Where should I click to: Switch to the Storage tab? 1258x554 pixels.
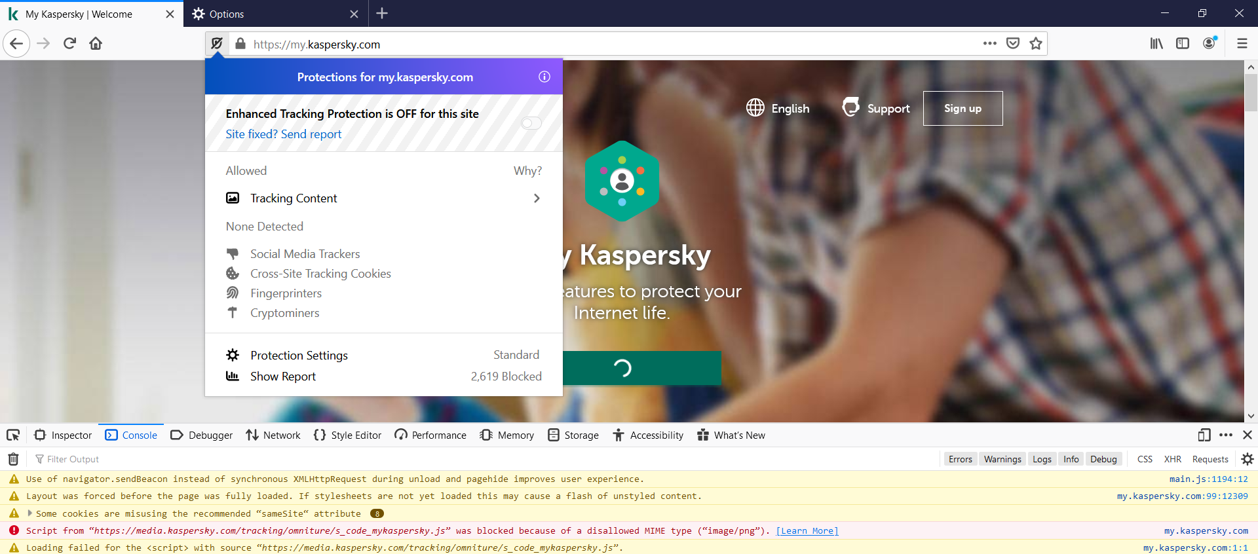pyautogui.click(x=573, y=435)
